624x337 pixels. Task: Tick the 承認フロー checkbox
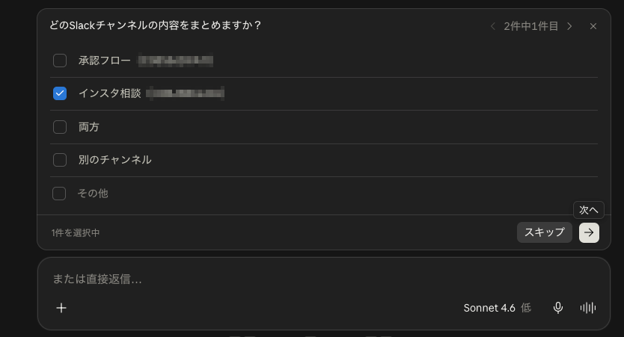(60, 61)
